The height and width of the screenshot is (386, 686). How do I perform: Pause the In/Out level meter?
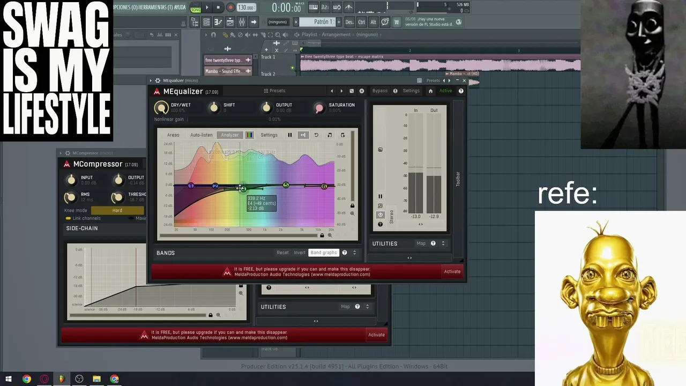(380, 196)
